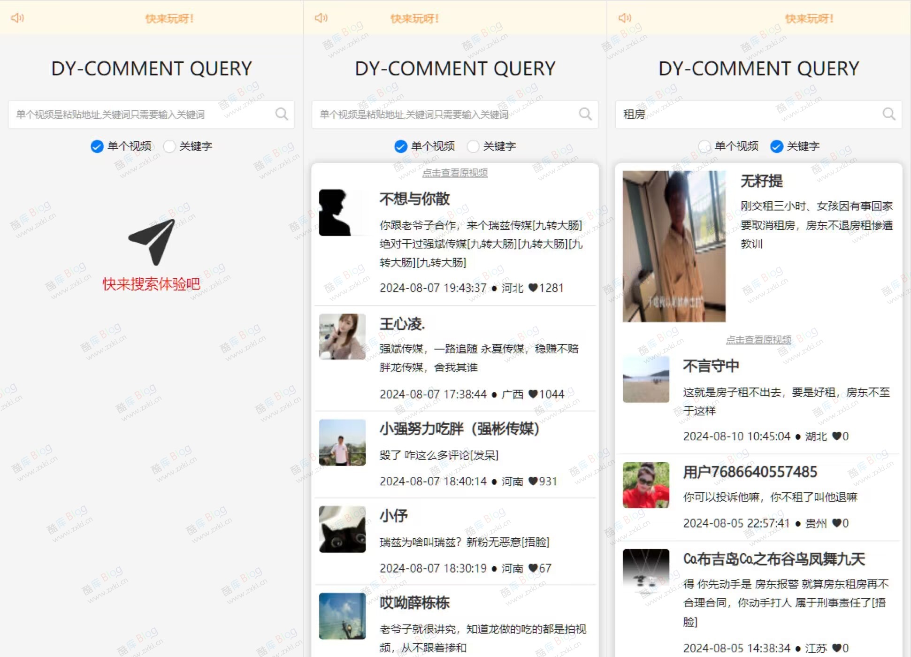
Task: Click 王心凌's avatar image
Action: click(x=342, y=336)
